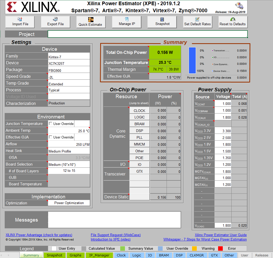Jump to the DSP resource sheet

click(139, 131)
